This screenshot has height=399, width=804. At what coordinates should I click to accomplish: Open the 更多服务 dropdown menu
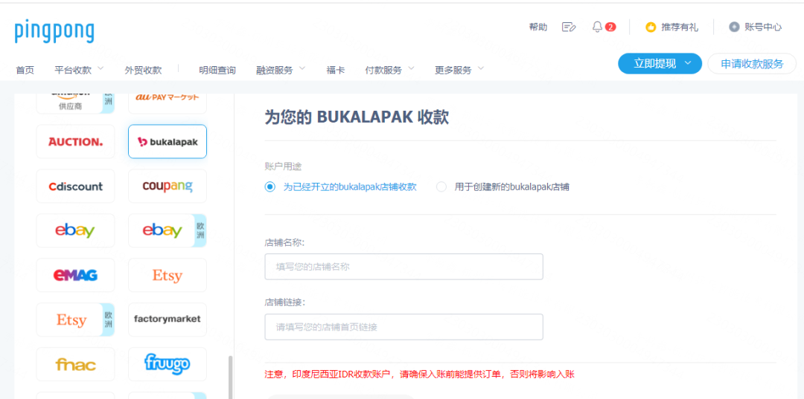pos(459,70)
